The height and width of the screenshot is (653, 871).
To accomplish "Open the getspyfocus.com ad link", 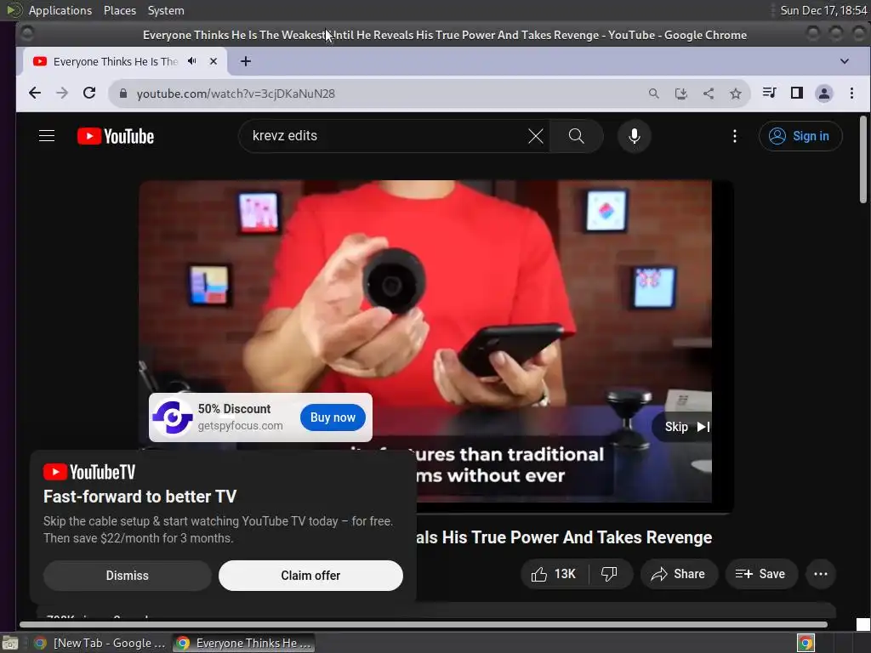I will [x=241, y=426].
